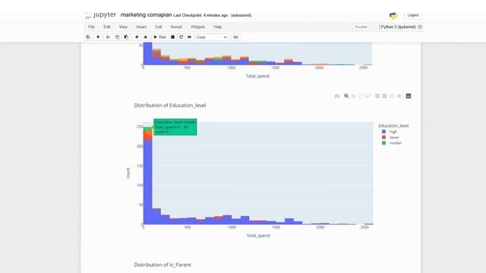Open the Widgets menu
The width and height of the screenshot is (486, 273).
(x=197, y=27)
